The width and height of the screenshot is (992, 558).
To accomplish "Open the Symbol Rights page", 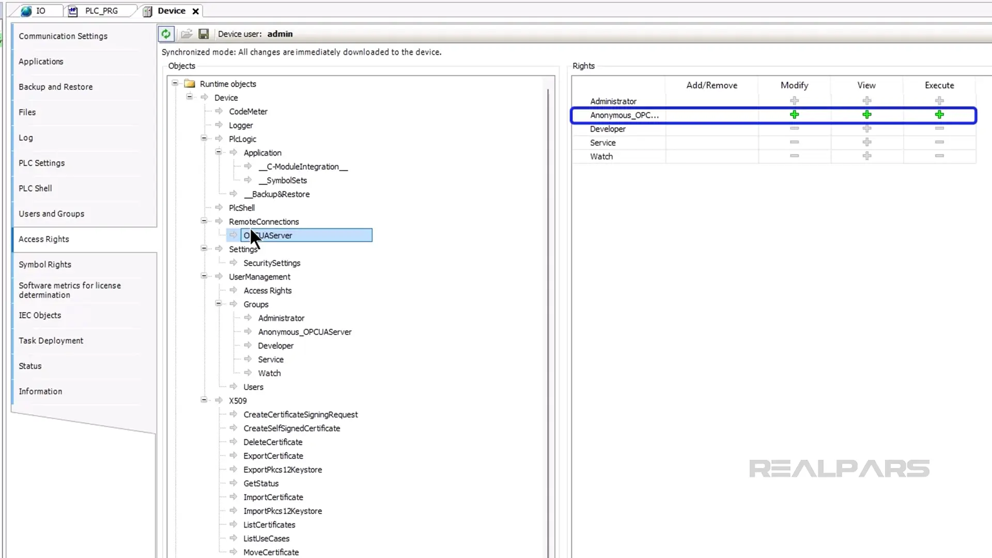I will click(x=45, y=265).
